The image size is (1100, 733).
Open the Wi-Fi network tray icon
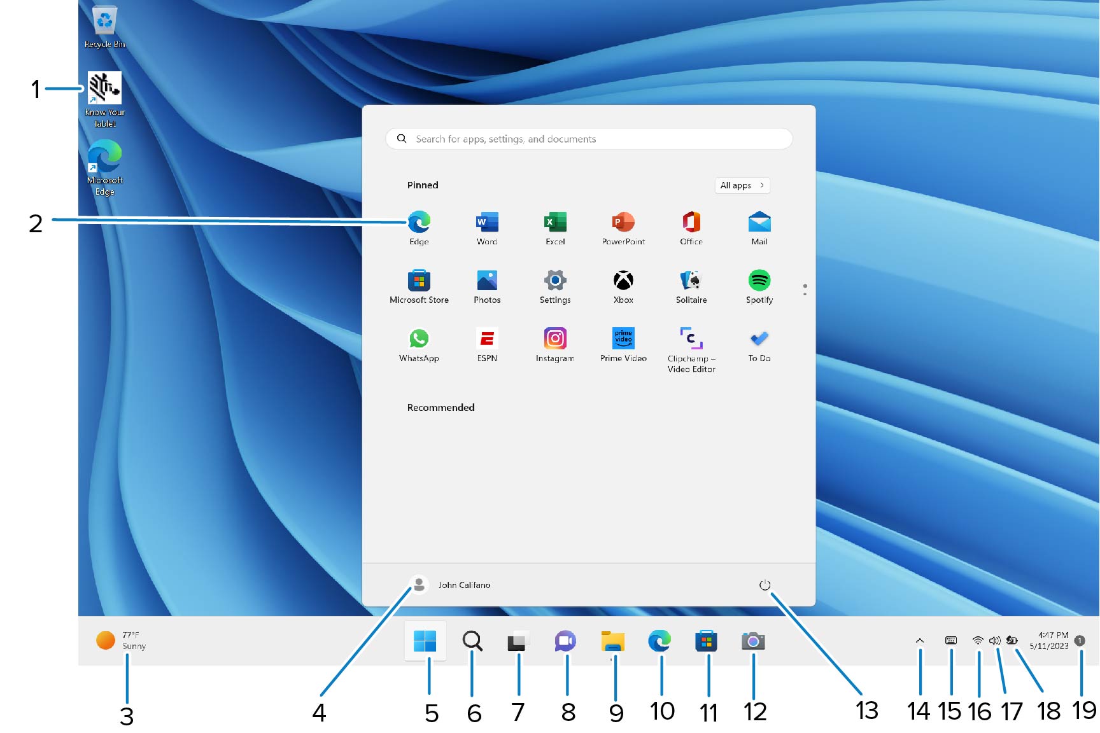(978, 640)
